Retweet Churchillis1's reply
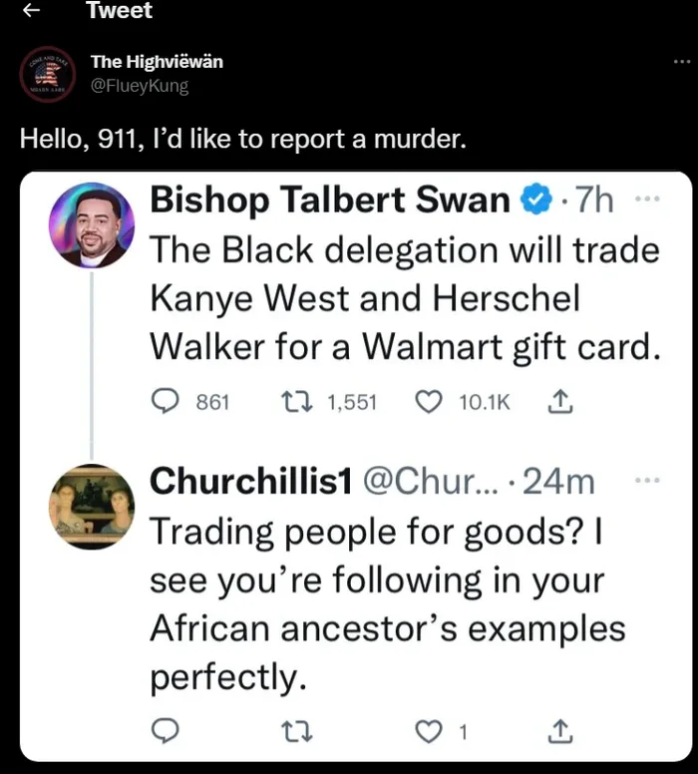 [297, 731]
